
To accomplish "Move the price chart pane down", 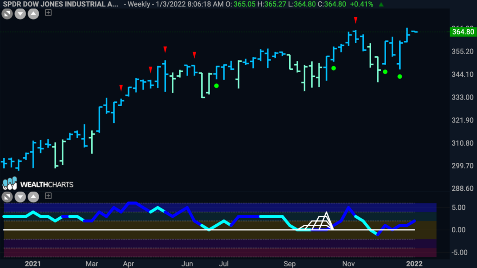I will [20, 13].
